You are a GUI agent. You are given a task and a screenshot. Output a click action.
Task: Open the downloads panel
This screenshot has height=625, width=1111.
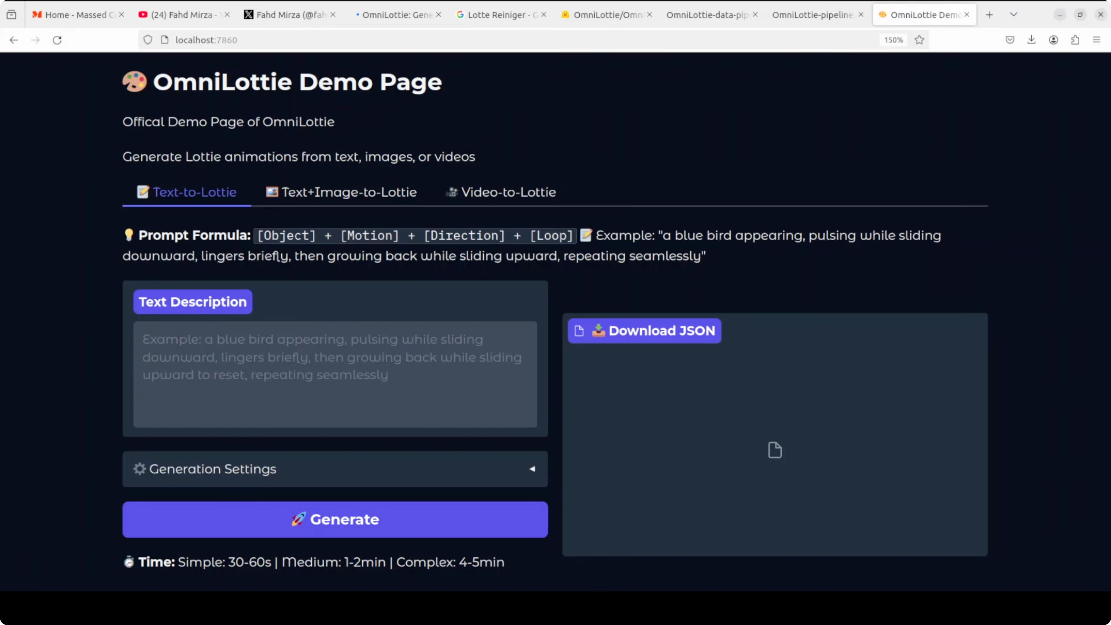(1032, 40)
